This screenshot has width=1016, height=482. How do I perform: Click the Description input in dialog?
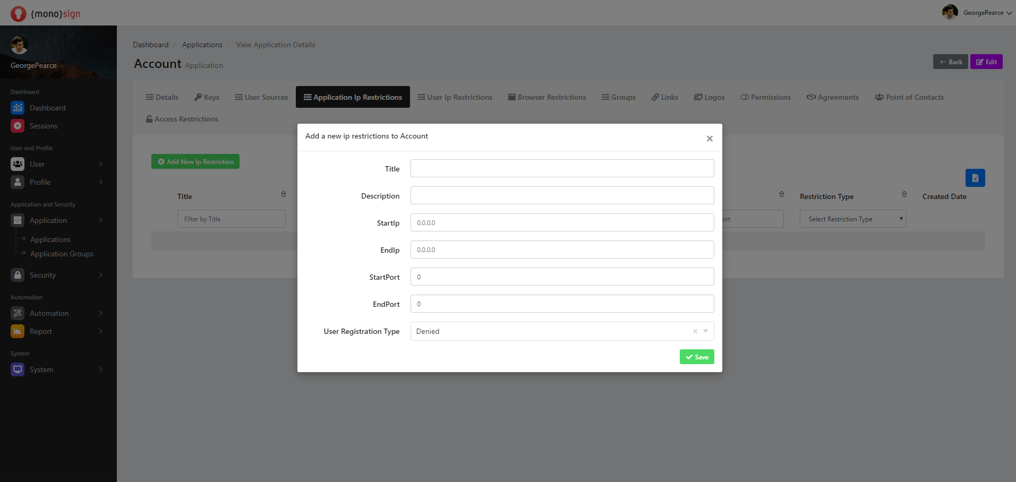point(562,195)
